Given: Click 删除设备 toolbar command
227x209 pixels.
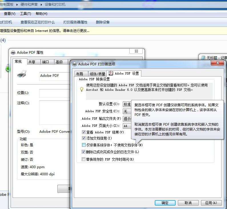Looking at the screenshot, I should pos(103,22).
